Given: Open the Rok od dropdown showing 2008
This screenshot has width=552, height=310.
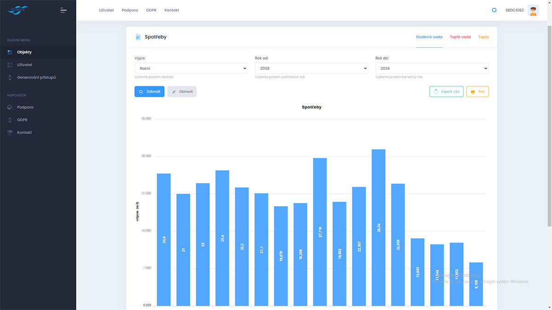Looking at the screenshot, I should pos(311,68).
